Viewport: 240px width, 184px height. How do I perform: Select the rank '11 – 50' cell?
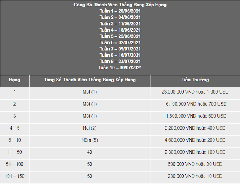point(15,152)
